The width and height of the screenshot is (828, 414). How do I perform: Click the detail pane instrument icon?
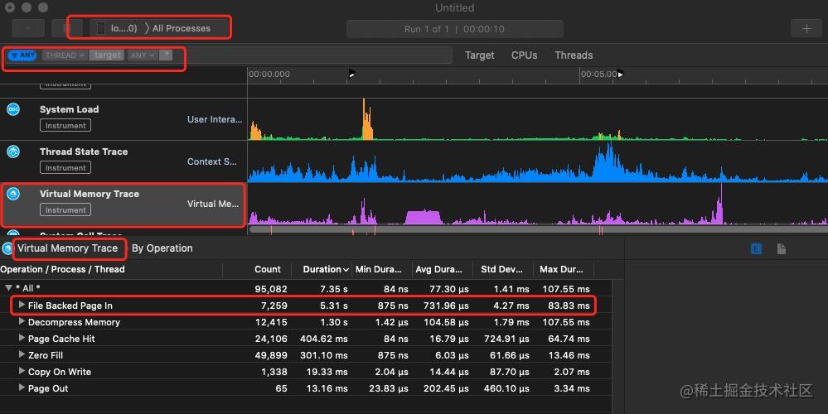click(7, 248)
